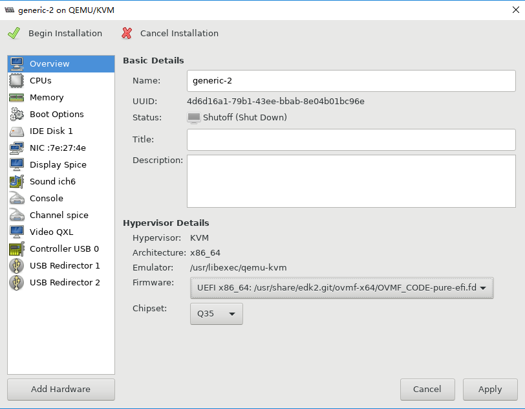
Task: Select the Video QXL monitor icon
Action: (x=16, y=232)
